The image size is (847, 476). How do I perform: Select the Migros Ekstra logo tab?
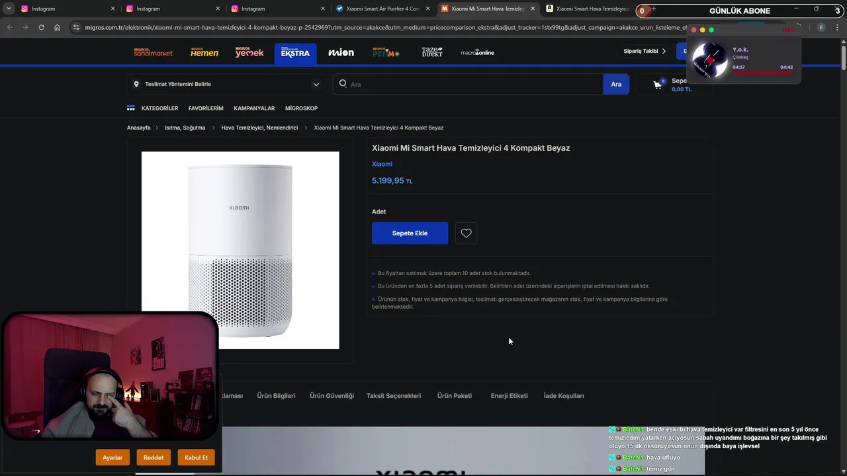coord(295,53)
